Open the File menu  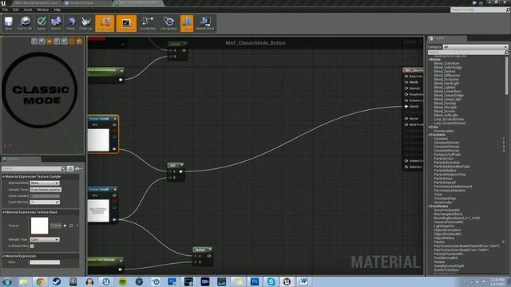(x=6, y=10)
